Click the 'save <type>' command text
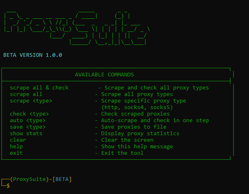The image size is (249, 194). tap(28, 127)
